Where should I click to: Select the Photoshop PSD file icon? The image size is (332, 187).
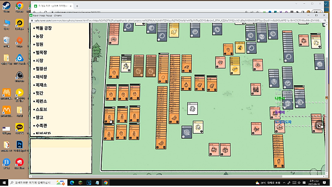pyautogui.click(x=19, y=145)
